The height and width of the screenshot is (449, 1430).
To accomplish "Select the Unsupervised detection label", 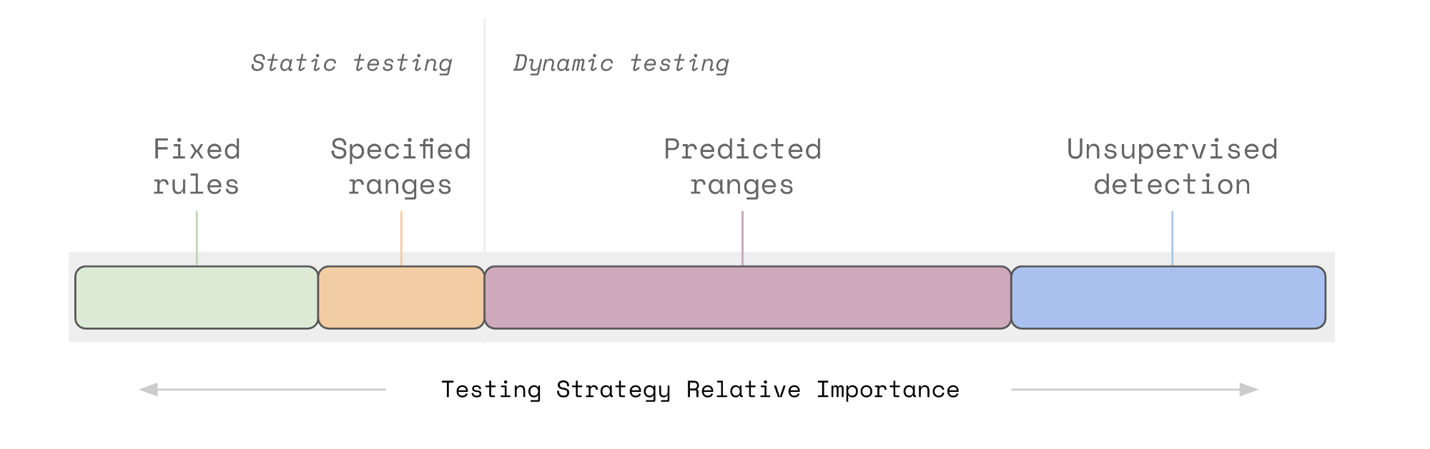I will [x=1172, y=167].
